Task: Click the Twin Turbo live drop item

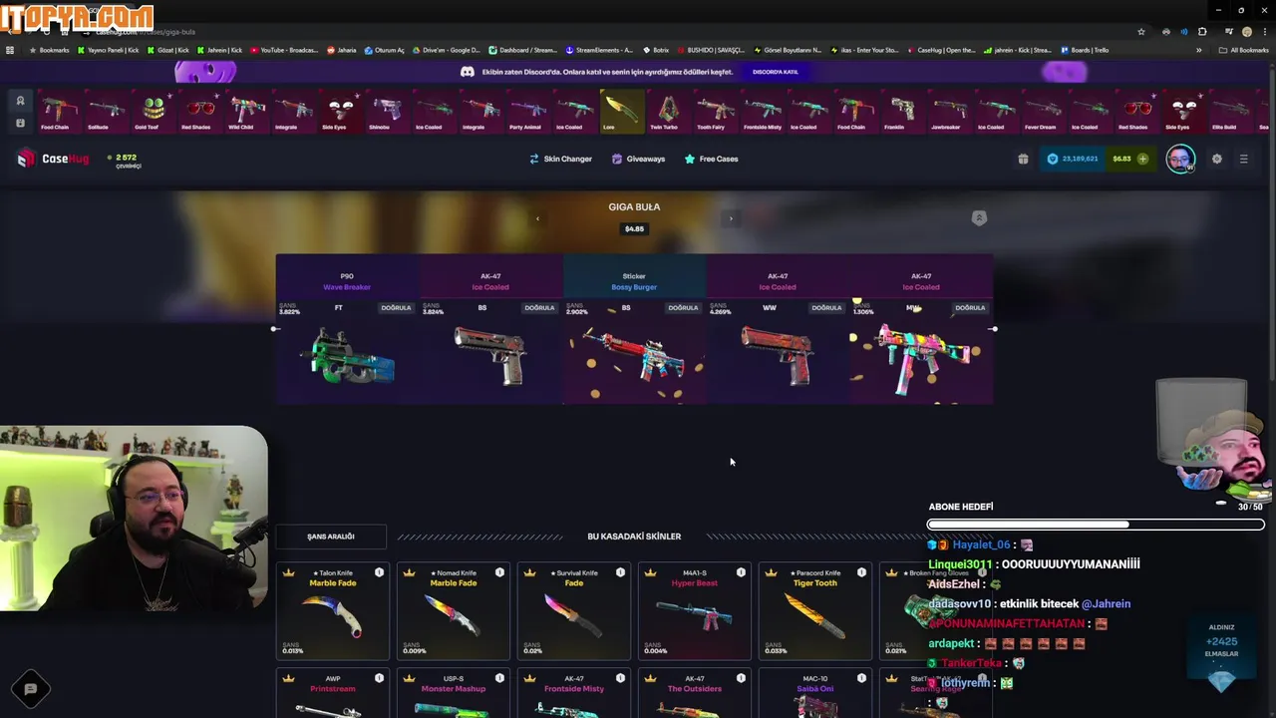Action: 668,112
